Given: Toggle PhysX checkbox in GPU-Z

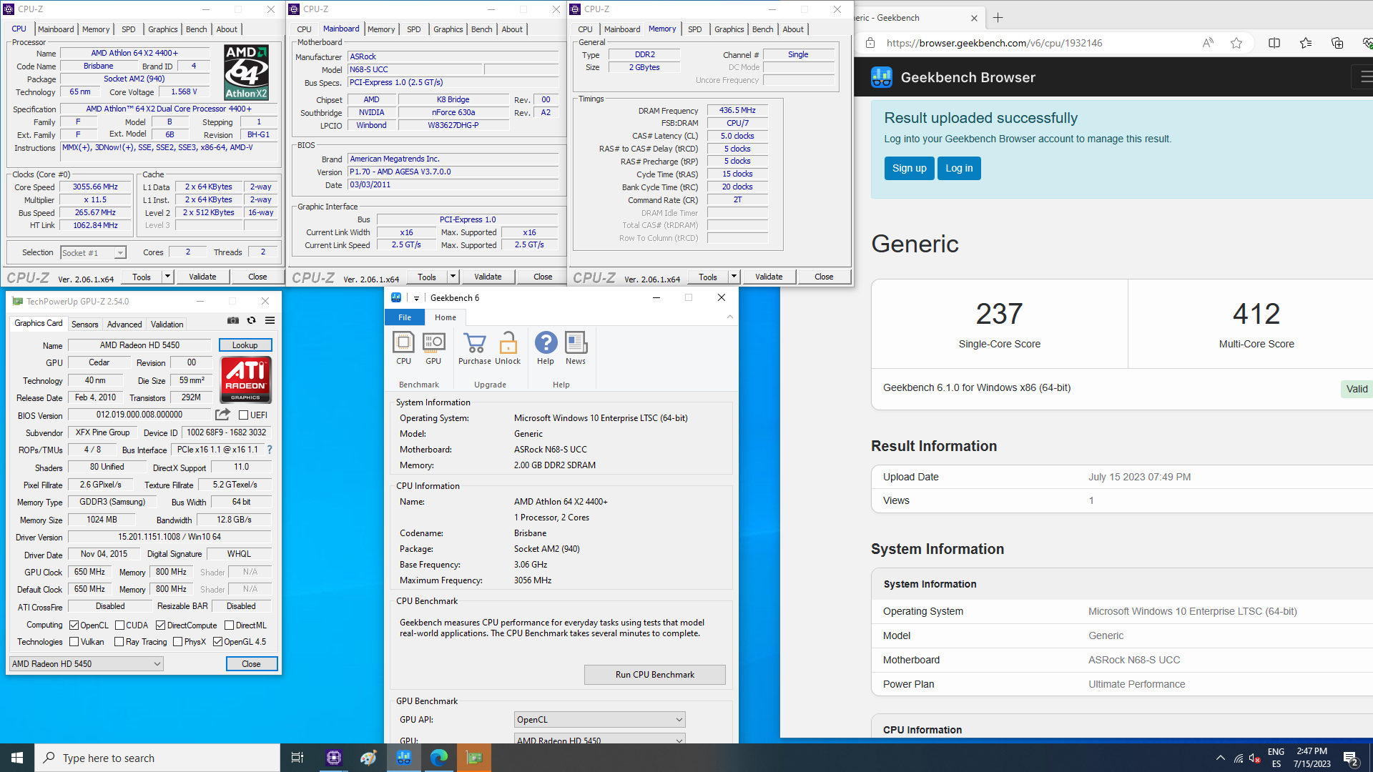Looking at the screenshot, I should pyautogui.click(x=177, y=642).
